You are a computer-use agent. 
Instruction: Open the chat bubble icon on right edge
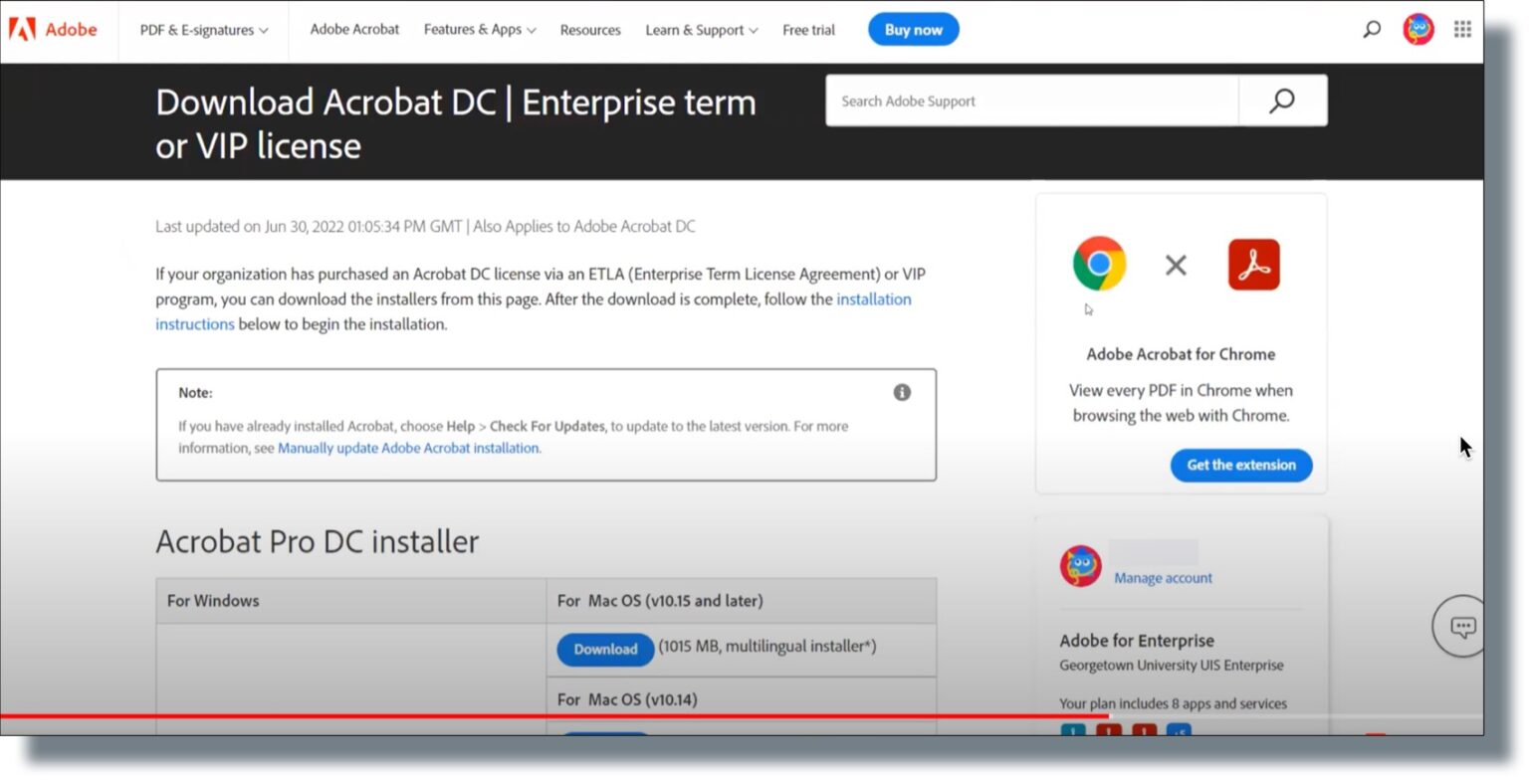(1462, 627)
